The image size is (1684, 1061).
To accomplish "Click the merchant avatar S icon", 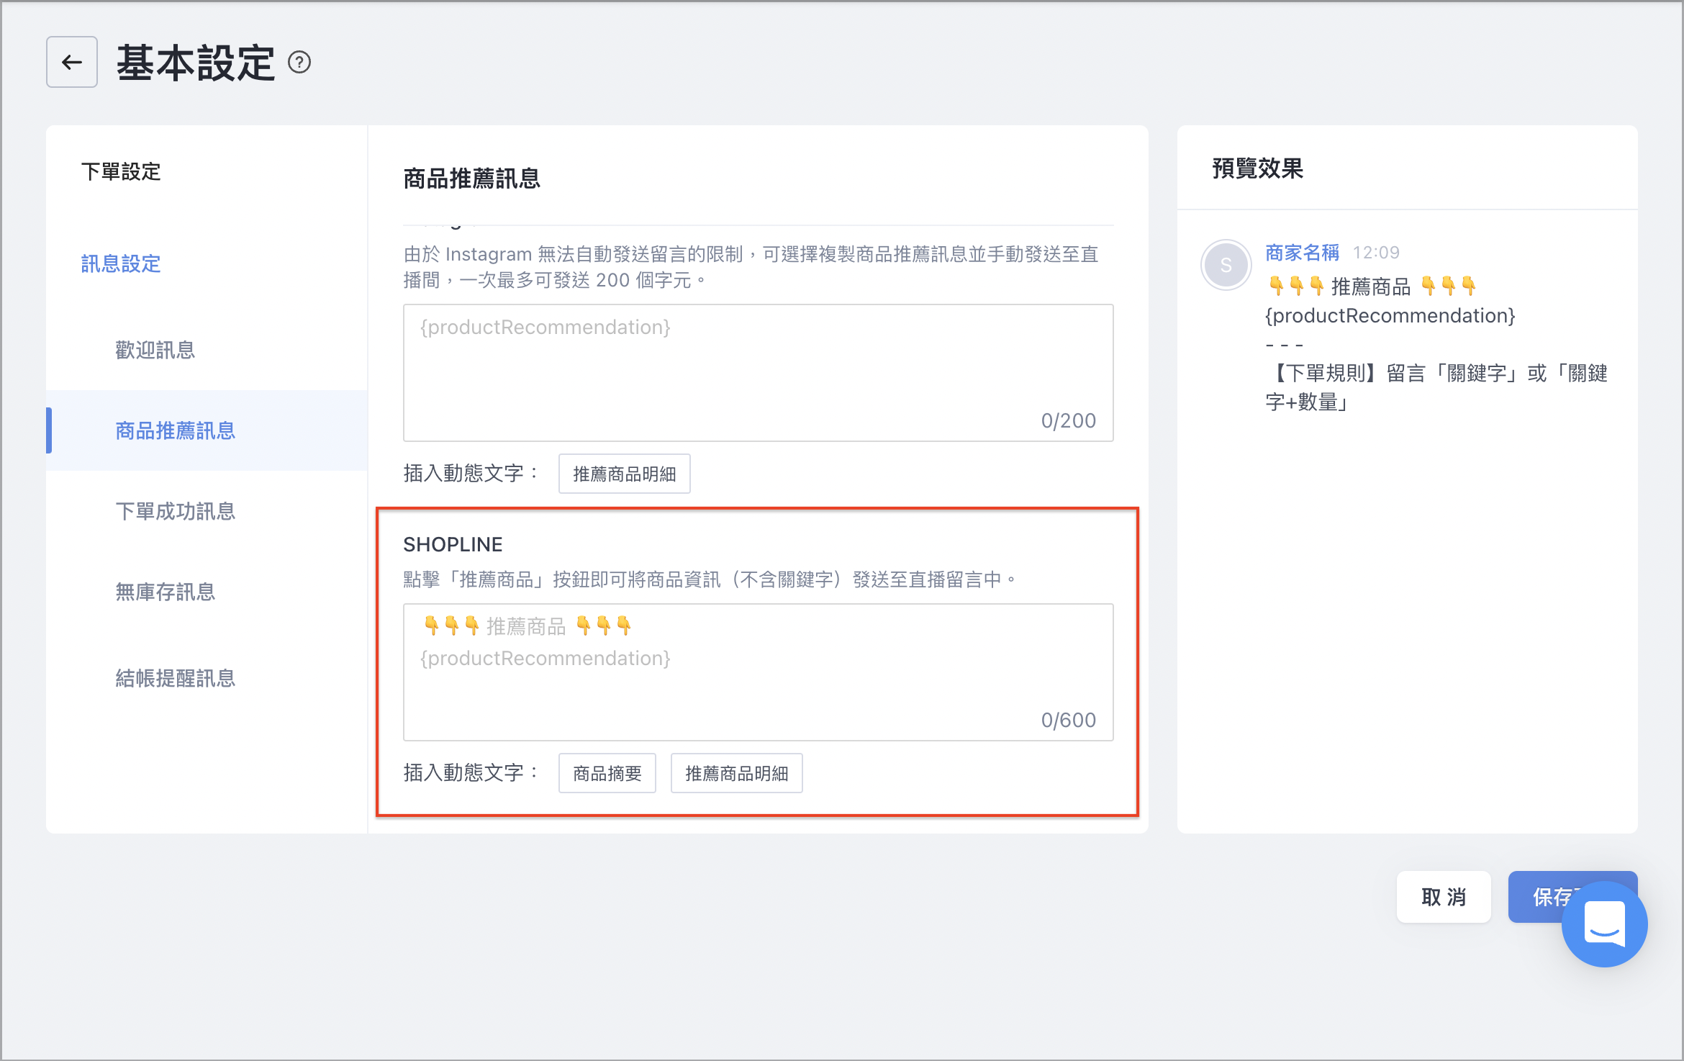I will tap(1226, 265).
